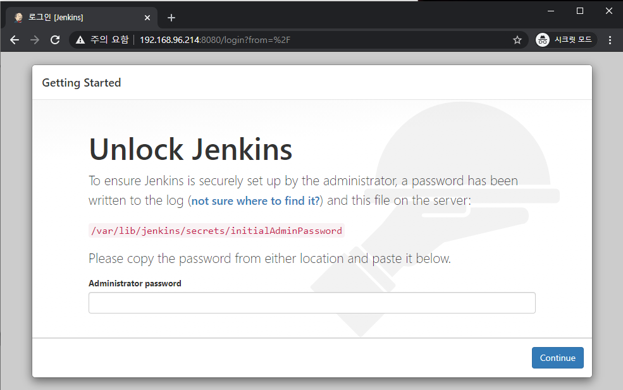Minimize the browser window
Image resolution: width=623 pixels, height=390 pixels.
click(x=551, y=11)
